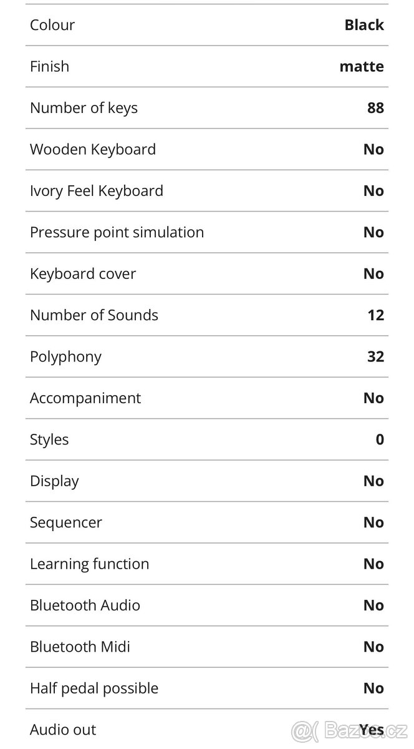Viewport: 414px width, 749px height.
Task: Select the 88 keys value
Action: click(x=375, y=108)
